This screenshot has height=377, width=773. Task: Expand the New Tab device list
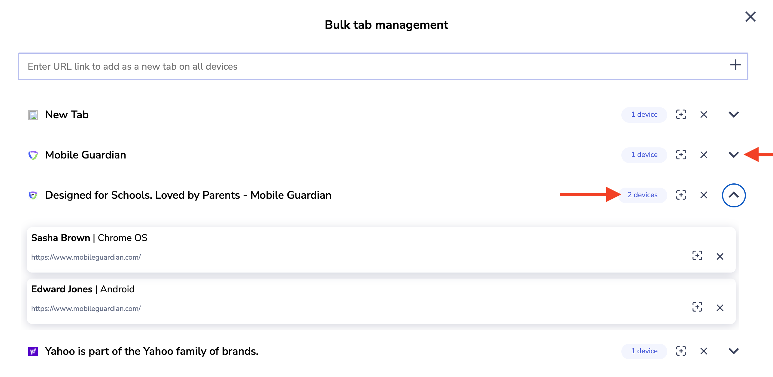pos(733,114)
